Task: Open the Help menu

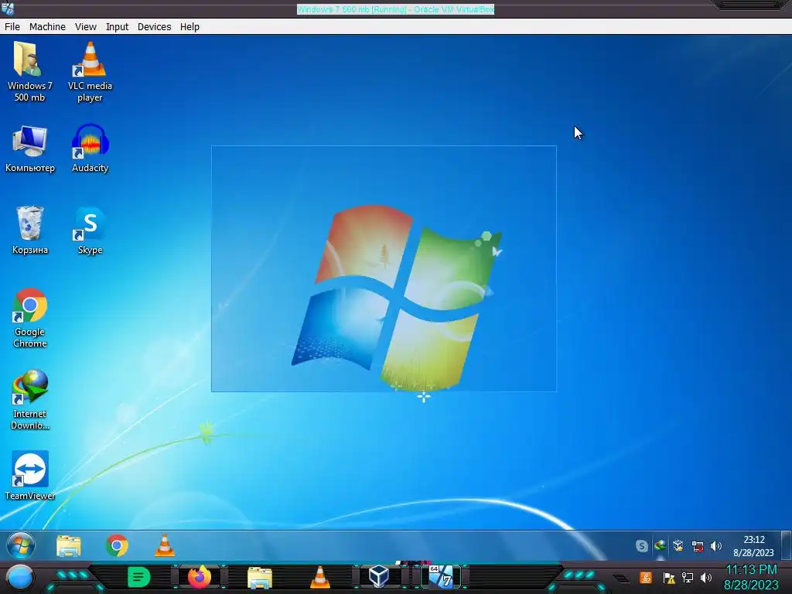Action: (x=189, y=27)
